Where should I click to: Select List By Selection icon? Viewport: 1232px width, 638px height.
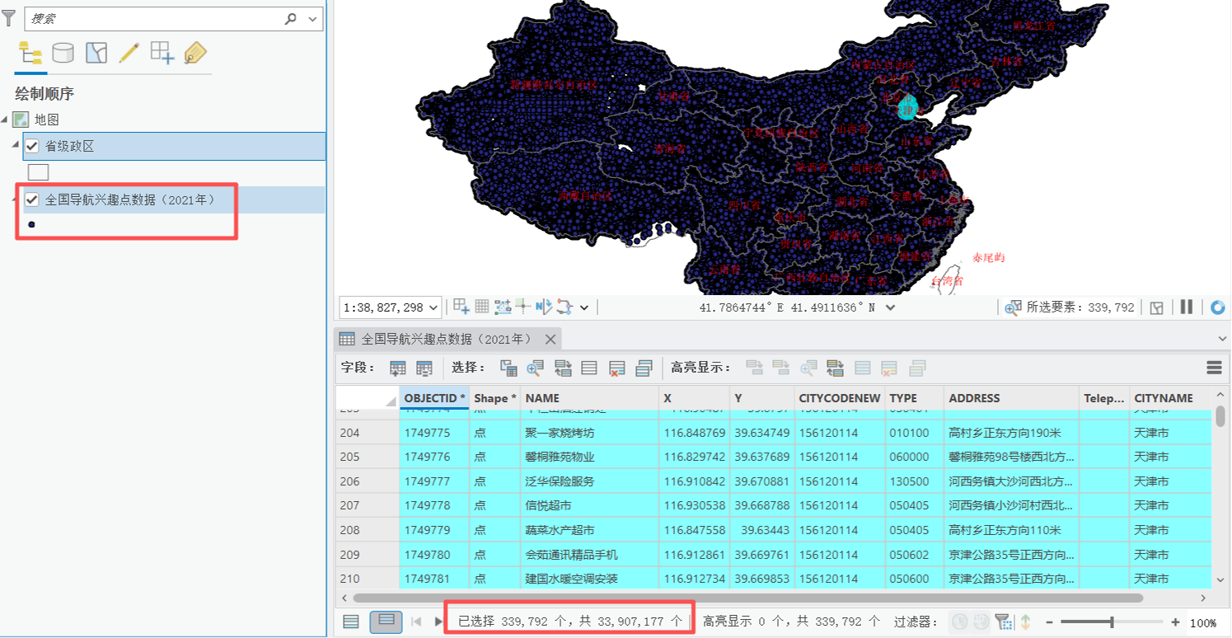click(x=96, y=54)
